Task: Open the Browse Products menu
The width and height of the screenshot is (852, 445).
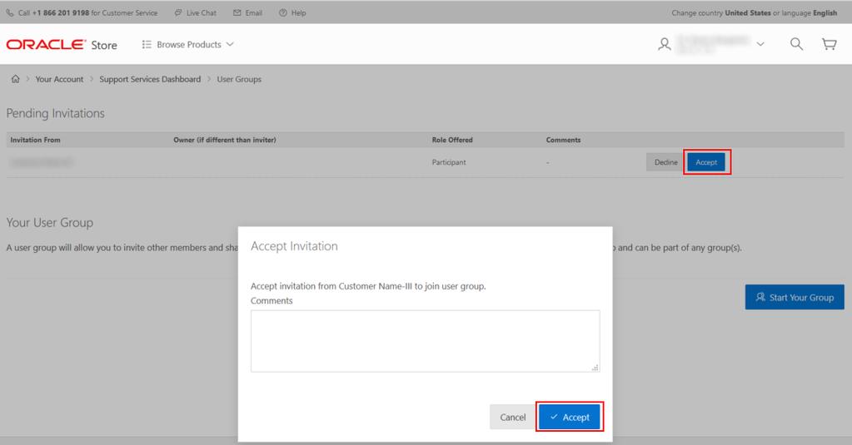Action: [188, 45]
